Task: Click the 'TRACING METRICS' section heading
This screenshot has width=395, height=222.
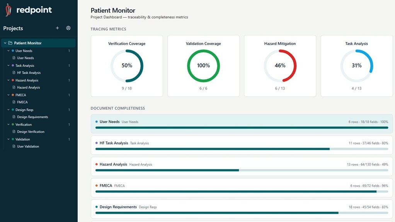Action: (x=108, y=29)
